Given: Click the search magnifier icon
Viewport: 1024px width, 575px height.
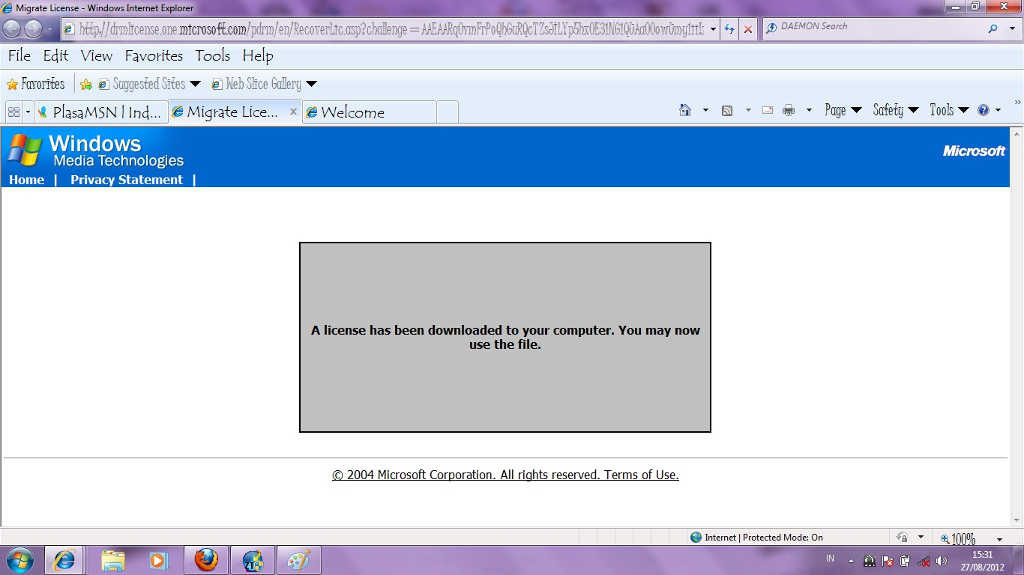Looking at the screenshot, I should point(993,29).
